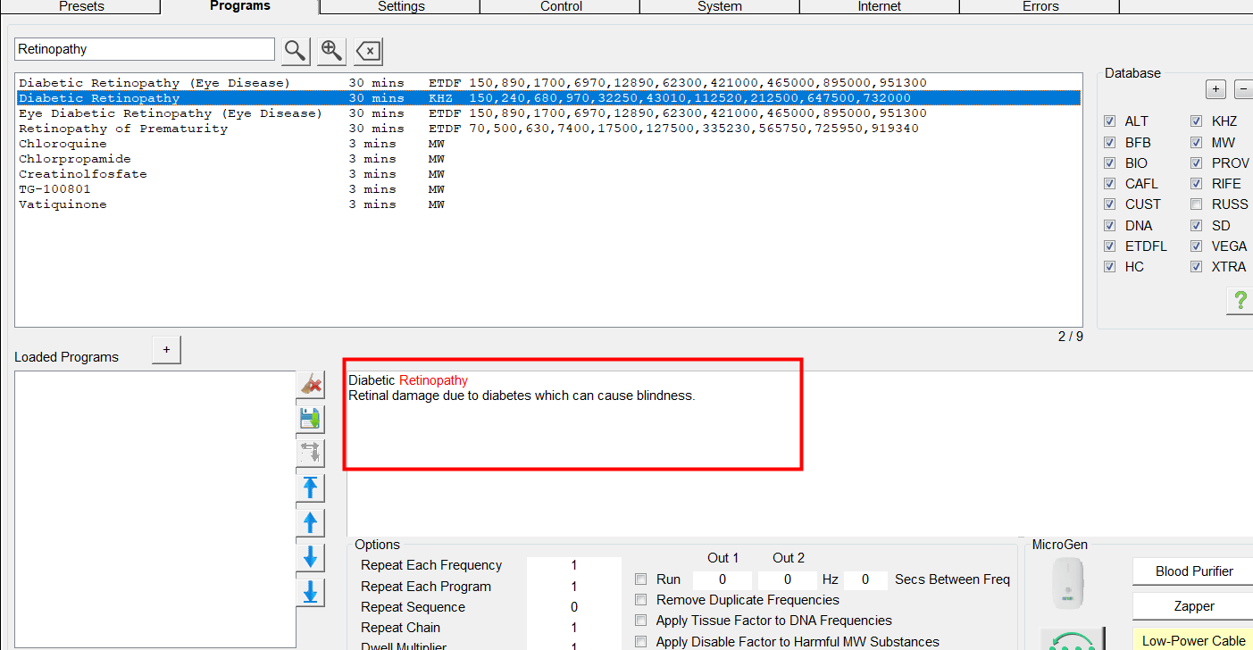Move the program down one position

tap(311, 557)
